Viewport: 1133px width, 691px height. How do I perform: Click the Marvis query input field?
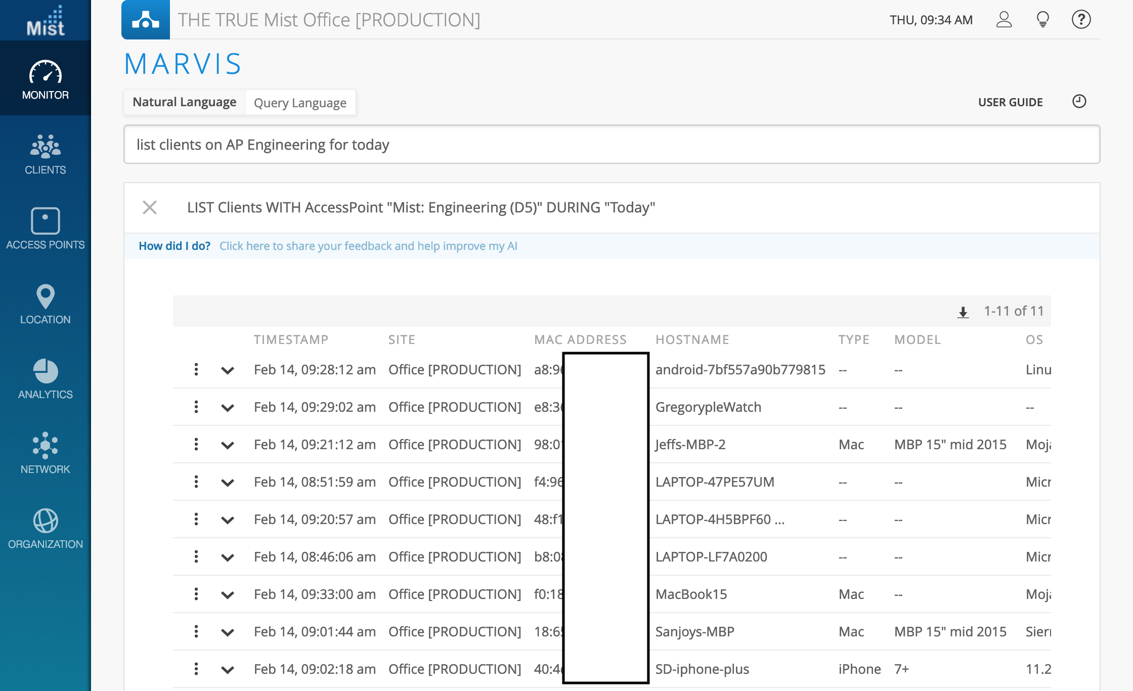point(611,145)
